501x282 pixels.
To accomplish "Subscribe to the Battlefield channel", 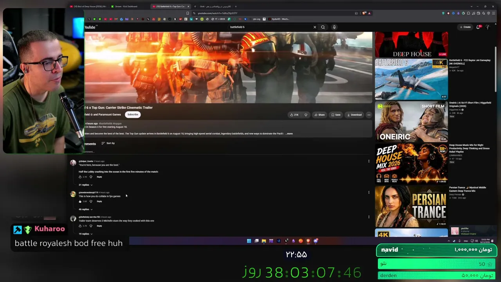I will [x=133, y=114].
